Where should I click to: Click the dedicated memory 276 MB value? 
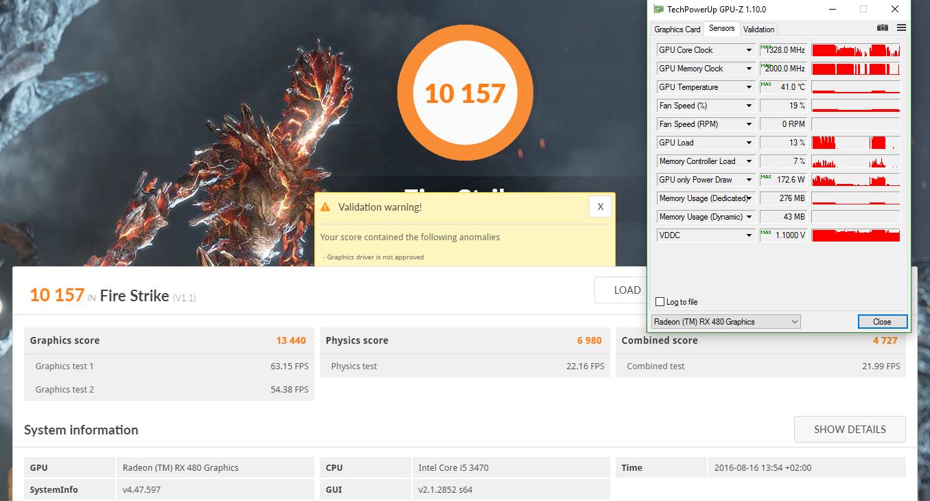click(x=783, y=198)
